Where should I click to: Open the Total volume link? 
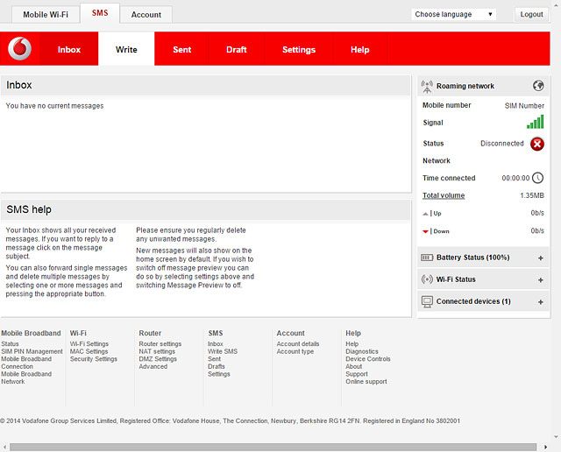444,195
